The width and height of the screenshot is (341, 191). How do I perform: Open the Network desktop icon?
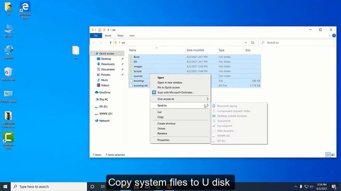click(x=9, y=52)
